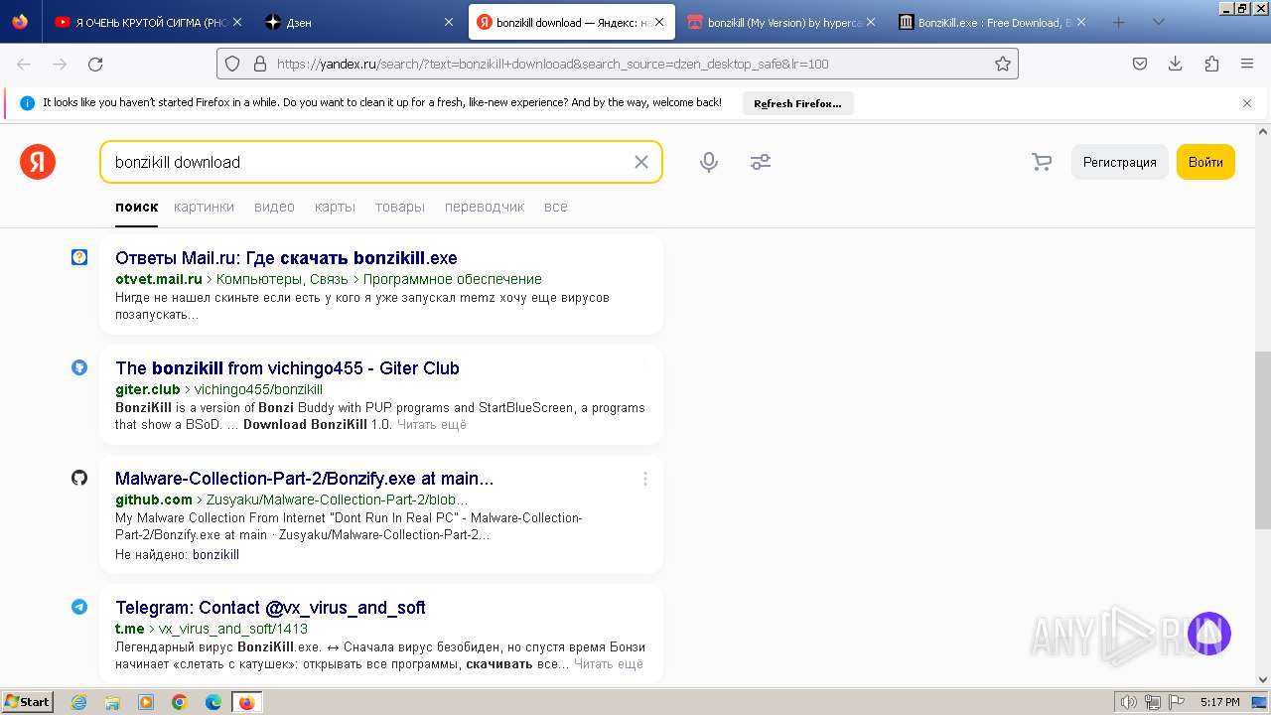Expand the list all tabs dropdown arrow
This screenshot has width=1271, height=715.
click(1158, 22)
